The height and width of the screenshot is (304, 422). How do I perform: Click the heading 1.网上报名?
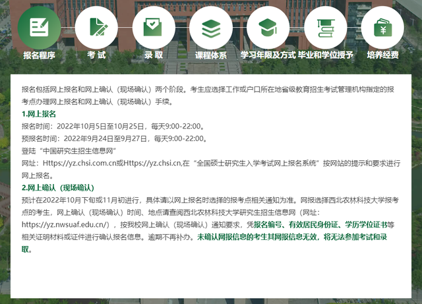tap(39, 114)
